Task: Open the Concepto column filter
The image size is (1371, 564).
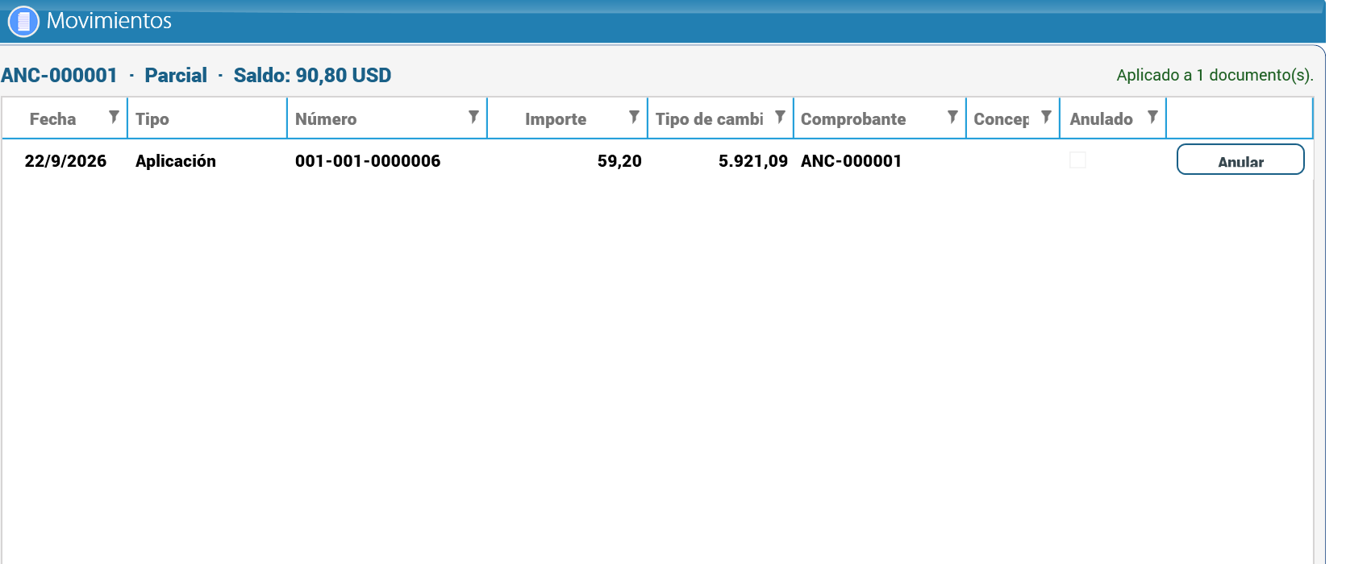Action: 1046,118
